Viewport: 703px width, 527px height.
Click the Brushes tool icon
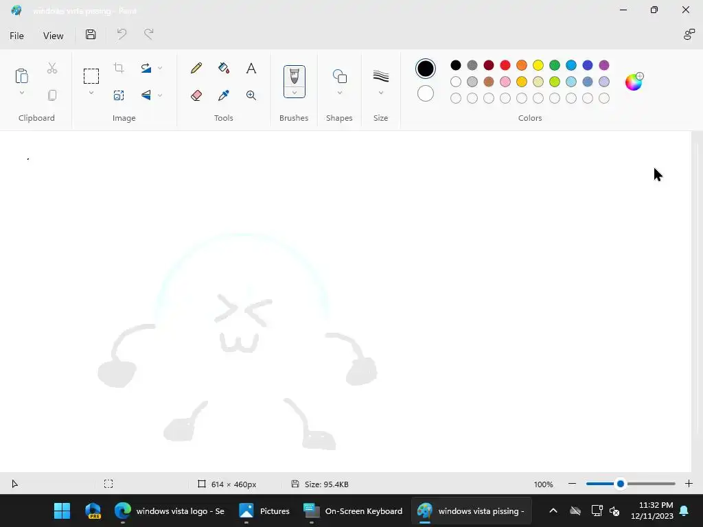click(x=294, y=76)
